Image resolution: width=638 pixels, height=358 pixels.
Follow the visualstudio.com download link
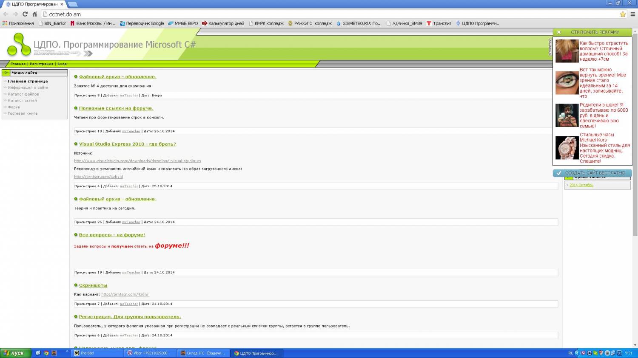click(x=137, y=161)
